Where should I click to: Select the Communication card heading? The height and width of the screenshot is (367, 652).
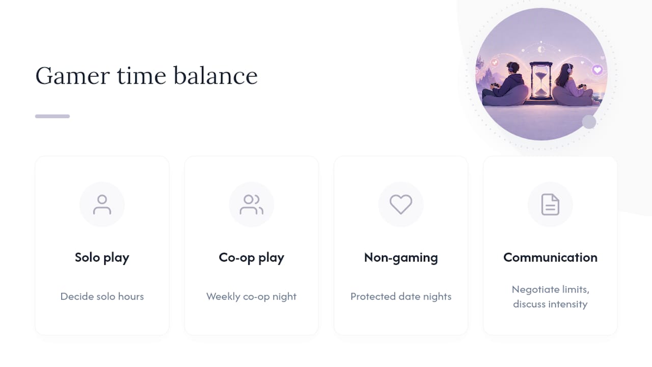click(550, 257)
